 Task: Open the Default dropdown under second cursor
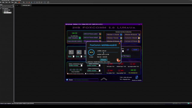click(x=81, y=56)
